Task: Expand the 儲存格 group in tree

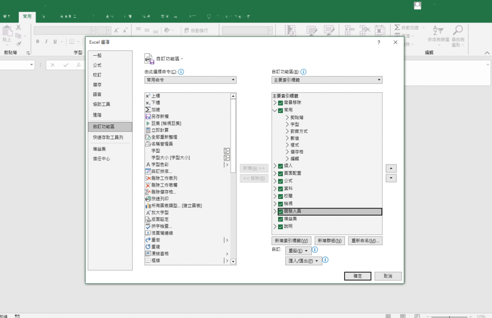Action: click(x=287, y=152)
